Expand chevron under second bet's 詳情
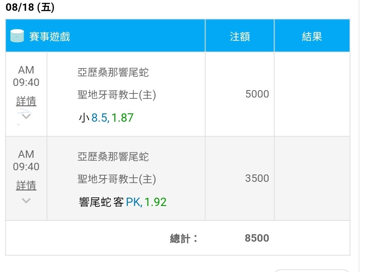Viewport: 372px width, 272px height. coord(26,201)
